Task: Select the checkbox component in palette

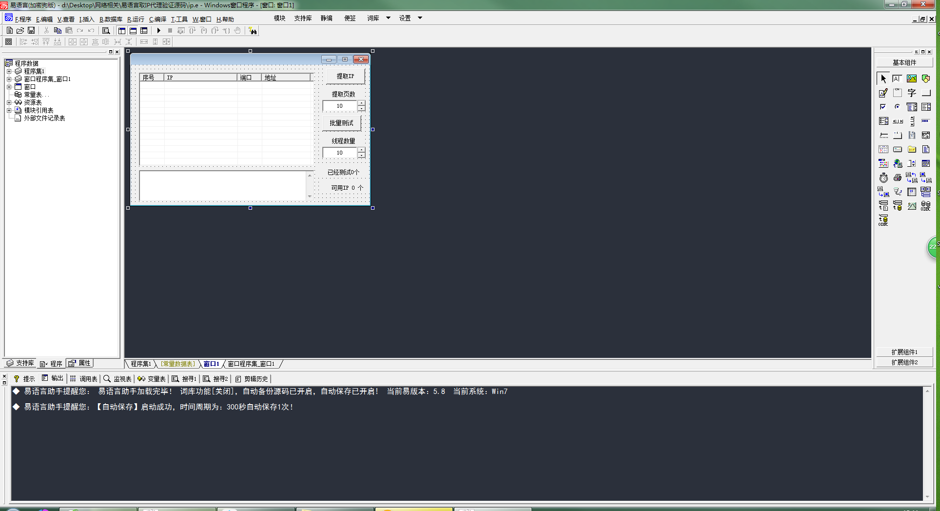Action: pyautogui.click(x=883, y=107)
